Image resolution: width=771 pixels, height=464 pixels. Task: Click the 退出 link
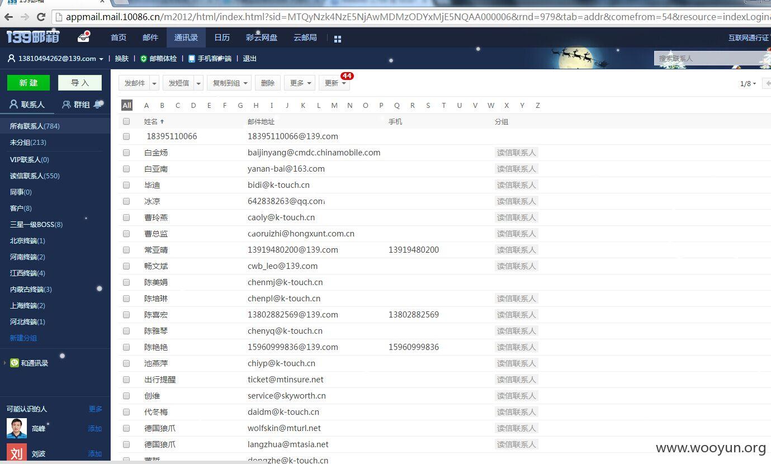tap(250, 59)
